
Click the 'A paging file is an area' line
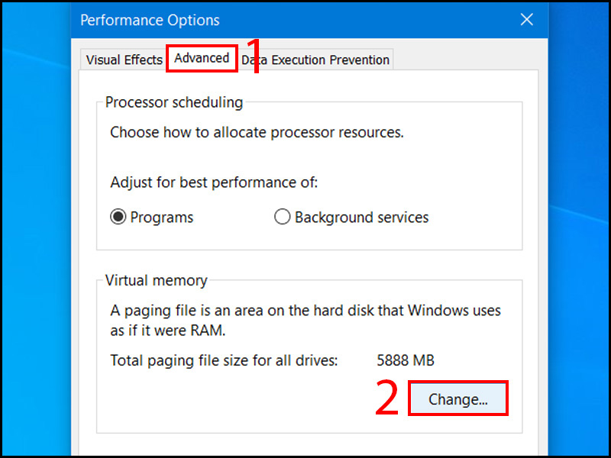point(305,311)
